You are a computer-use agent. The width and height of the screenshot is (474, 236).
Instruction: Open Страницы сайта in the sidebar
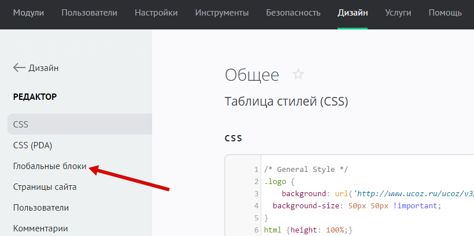45,187
